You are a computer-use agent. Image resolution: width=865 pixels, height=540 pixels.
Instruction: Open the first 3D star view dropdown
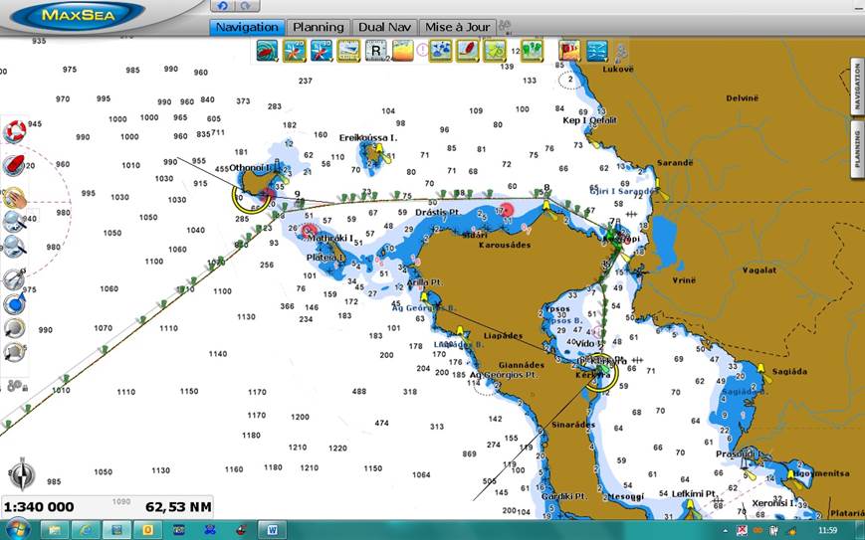(x=295, y=50)
